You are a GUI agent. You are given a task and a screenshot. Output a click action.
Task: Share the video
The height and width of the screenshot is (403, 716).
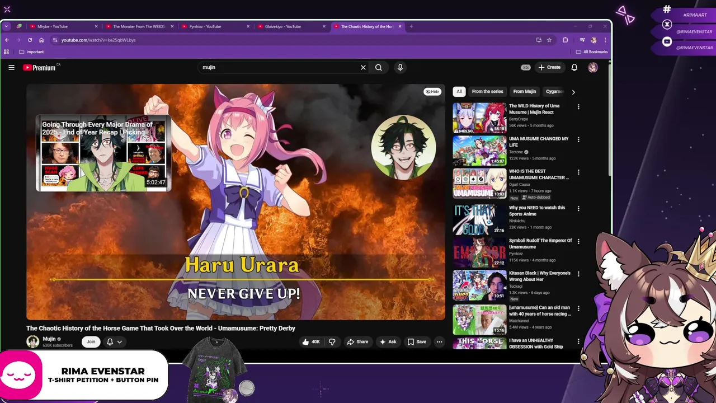click(x=357, y=341)
